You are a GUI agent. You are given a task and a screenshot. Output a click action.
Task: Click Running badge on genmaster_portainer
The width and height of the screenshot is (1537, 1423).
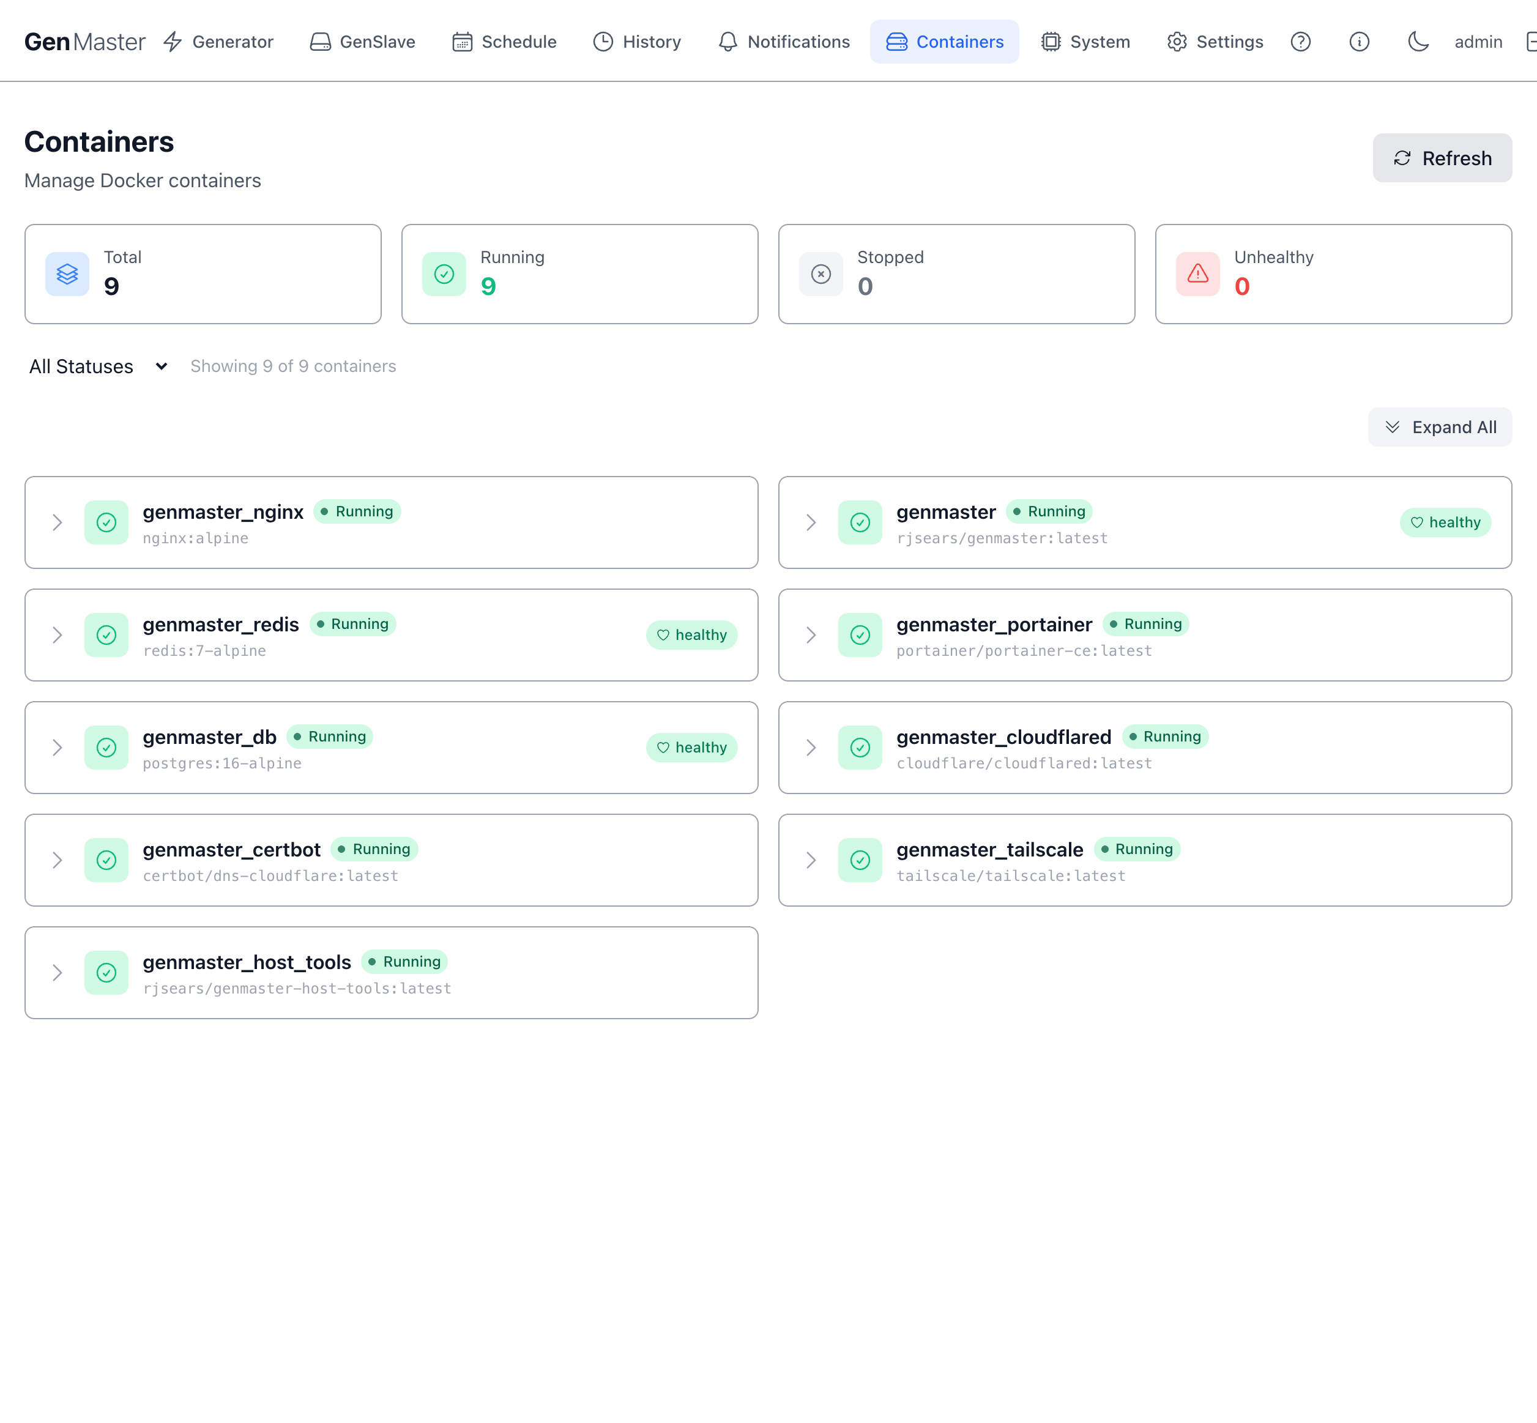(1146, 624)
